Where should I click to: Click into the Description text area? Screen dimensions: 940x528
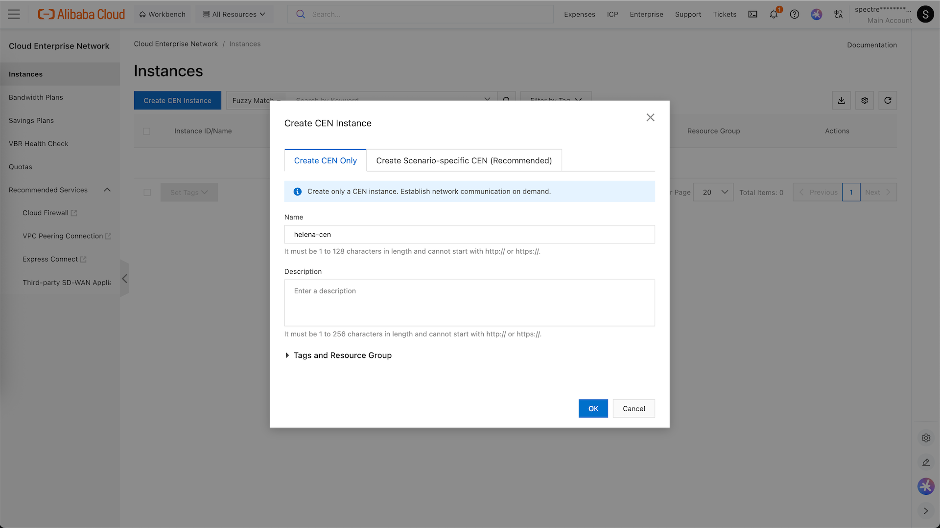pyautogui.click(x=469, y=303)
